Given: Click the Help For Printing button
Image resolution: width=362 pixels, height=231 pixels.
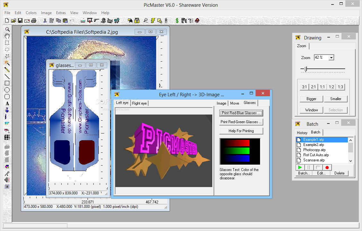Looking at the screenshot, I should coord(241,131).
